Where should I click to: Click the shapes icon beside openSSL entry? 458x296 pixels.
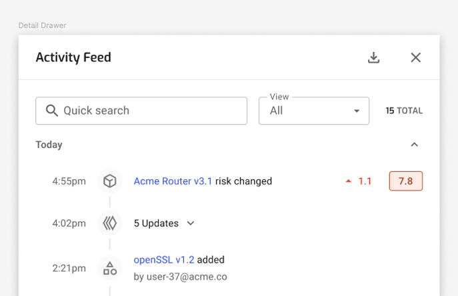click(110, 268)
